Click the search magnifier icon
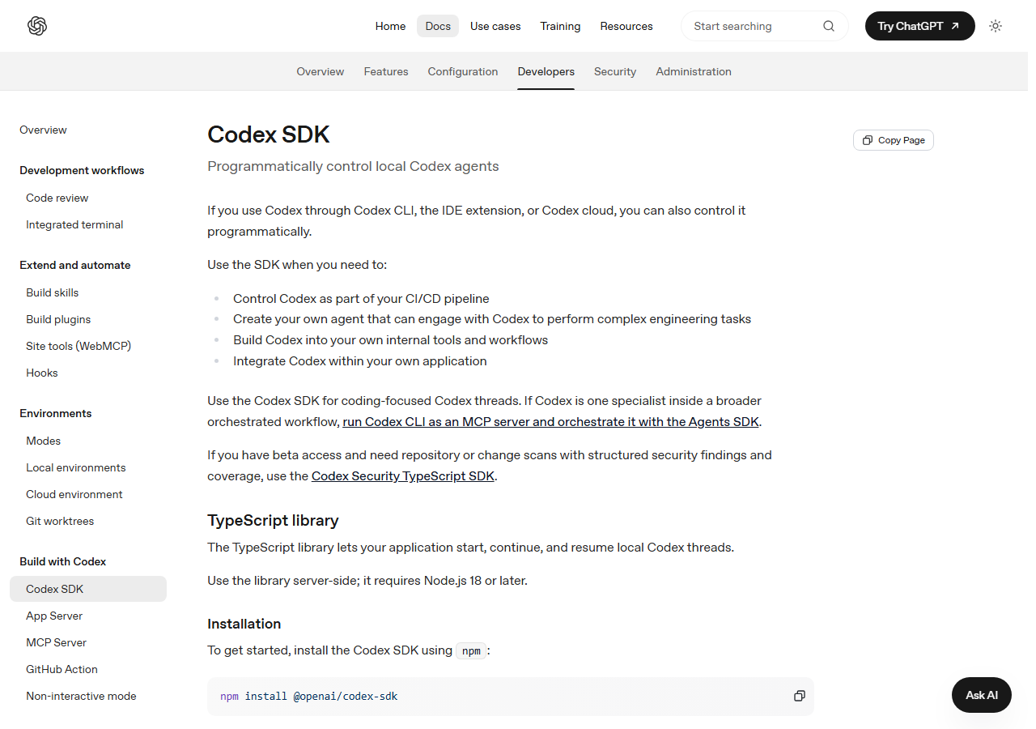Viewport: 1036px width, 729px height. [x=829, y=26]
